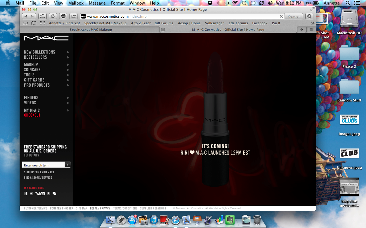
Task: Click the Print toolbar icon
Action: 63,16
